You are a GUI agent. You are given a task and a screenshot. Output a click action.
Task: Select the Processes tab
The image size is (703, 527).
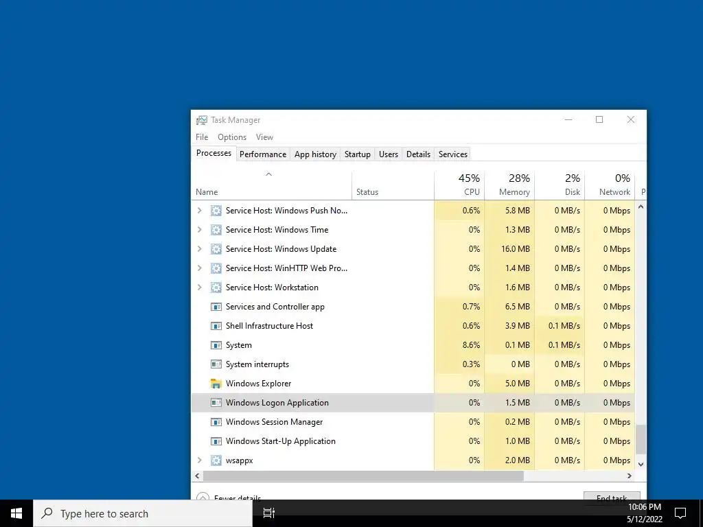[x=214, y=153]
